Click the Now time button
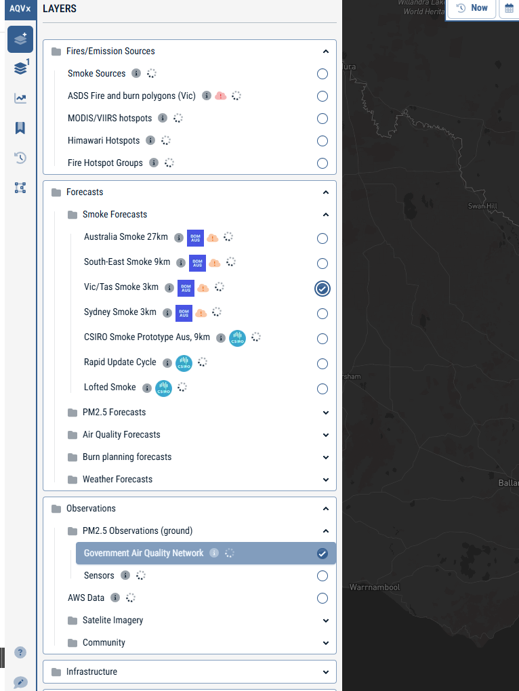This screenshot has width=519, height=691. 472,8
